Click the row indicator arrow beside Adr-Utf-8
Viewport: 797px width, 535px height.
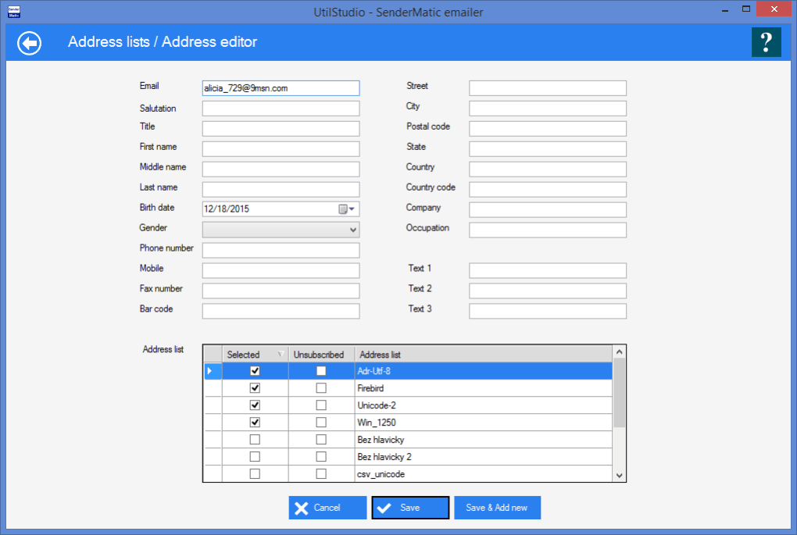(209, 371)
